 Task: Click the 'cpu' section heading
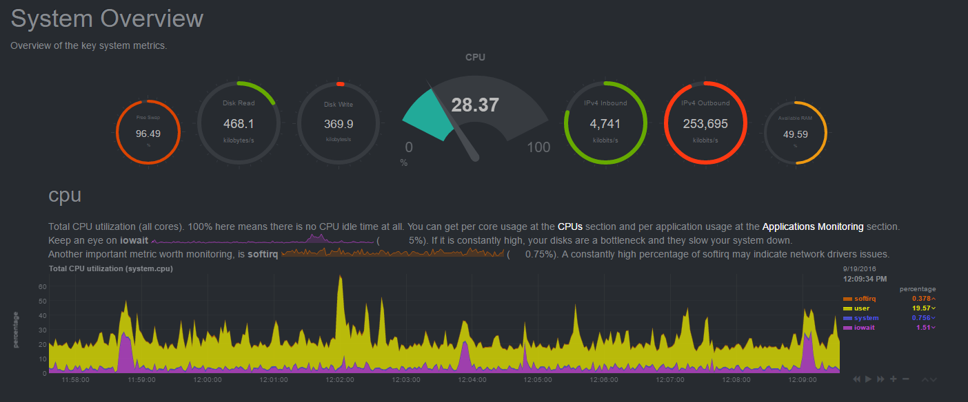point(65,195)
